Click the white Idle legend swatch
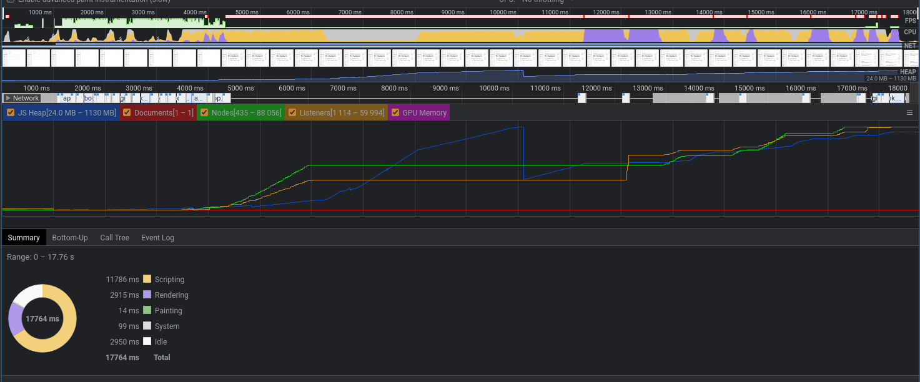Image resolution: width=920 pixels, height=382 pixels. tap(147, 341)
